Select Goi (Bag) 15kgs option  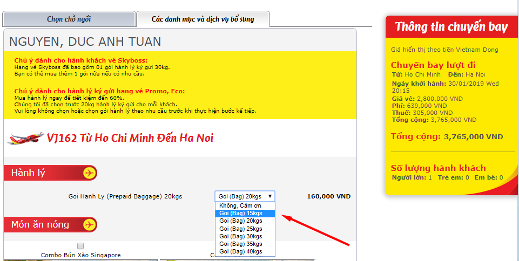tap(245, 214)
